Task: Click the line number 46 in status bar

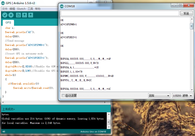Action: coord(4,132)
